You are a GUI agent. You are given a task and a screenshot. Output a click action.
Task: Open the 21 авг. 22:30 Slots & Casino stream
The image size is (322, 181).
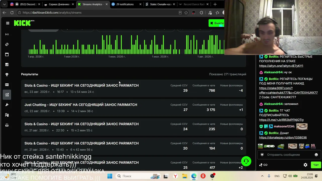134,127
